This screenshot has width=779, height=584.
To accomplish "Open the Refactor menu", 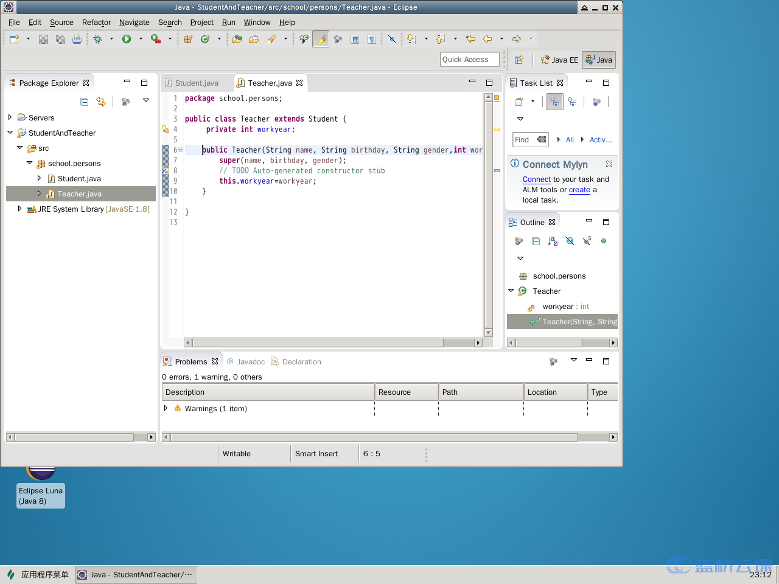I will (96, 23).
